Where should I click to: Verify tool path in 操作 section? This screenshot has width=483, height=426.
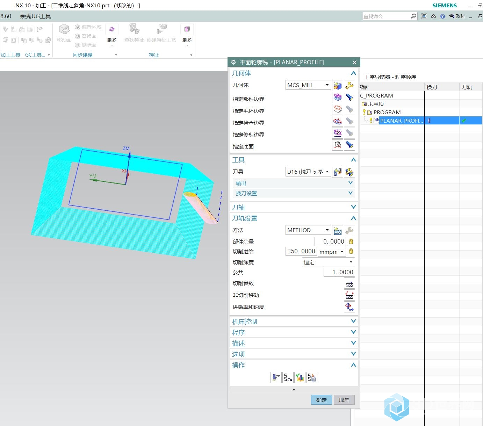[300, 377]
